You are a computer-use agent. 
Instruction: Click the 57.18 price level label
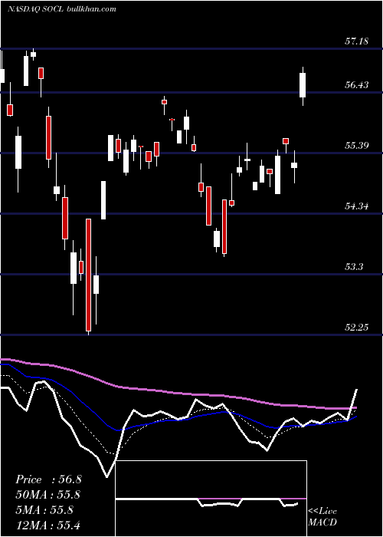(357, 41)
